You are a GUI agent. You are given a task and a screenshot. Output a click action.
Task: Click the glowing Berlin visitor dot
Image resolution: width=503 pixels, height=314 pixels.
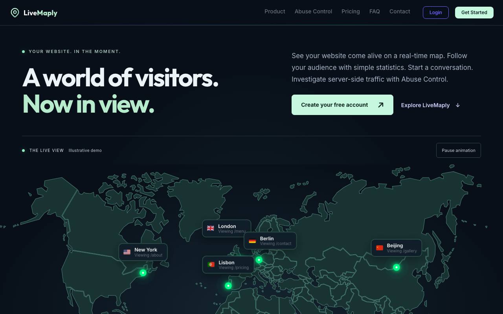click(259, 260)
